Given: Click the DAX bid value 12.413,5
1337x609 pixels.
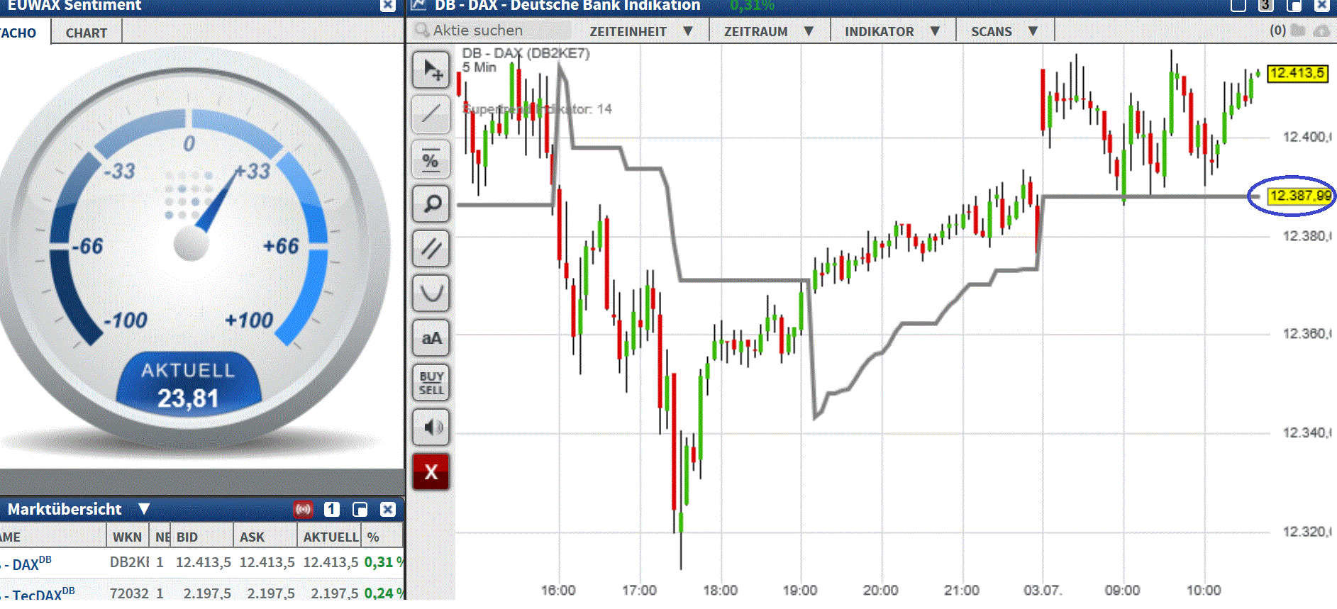Looking at the screenshot, I should (204, 562).
